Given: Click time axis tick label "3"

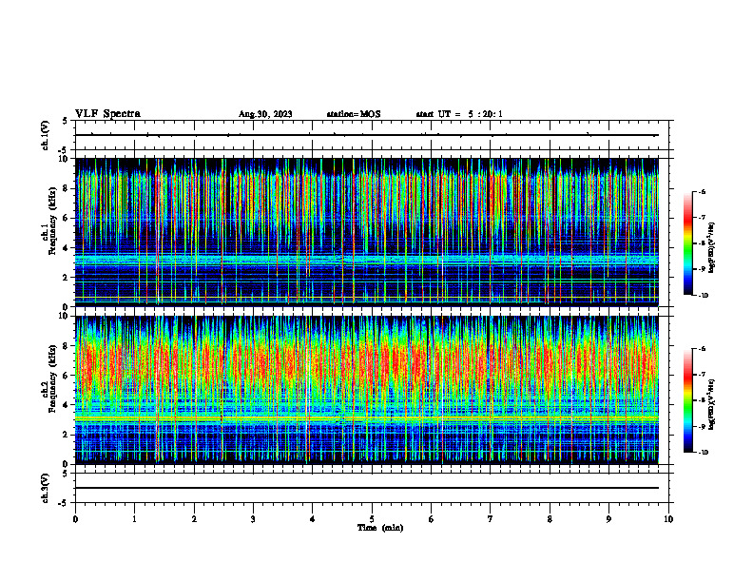Looking at the screenshot, I should coord(253,519).
